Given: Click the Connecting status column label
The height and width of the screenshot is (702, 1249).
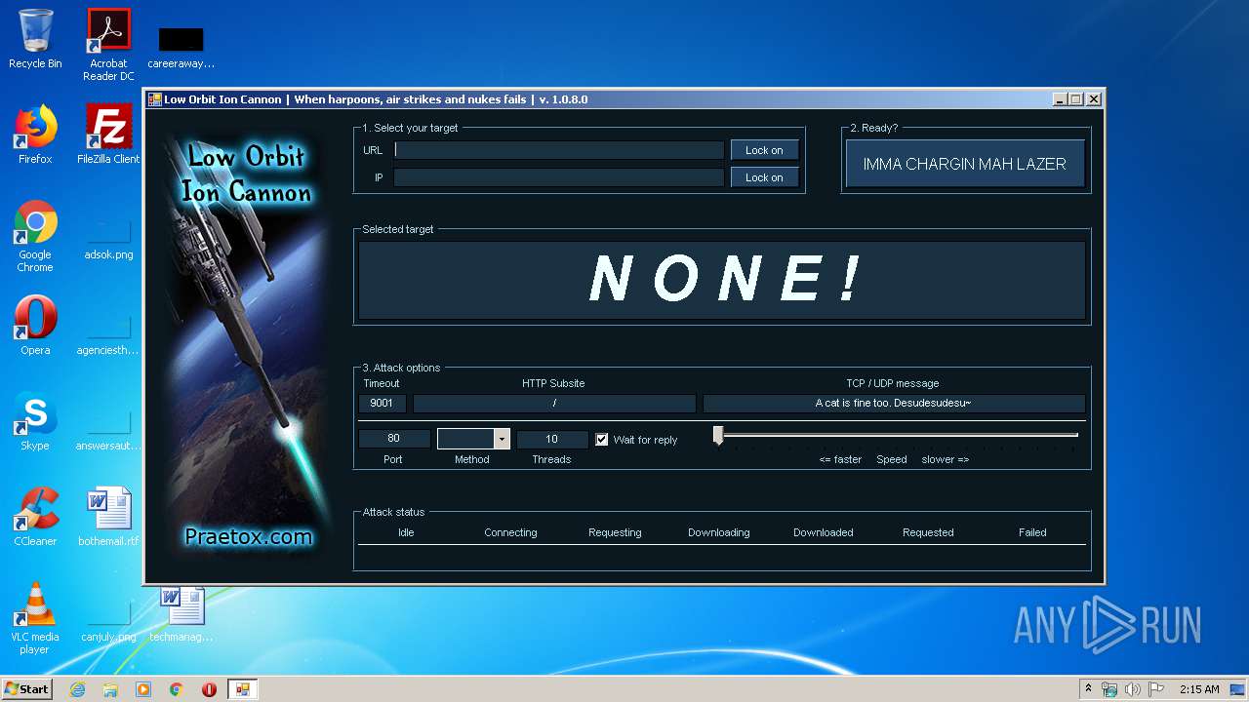Looking at the screenshot, I should (510, 532).
